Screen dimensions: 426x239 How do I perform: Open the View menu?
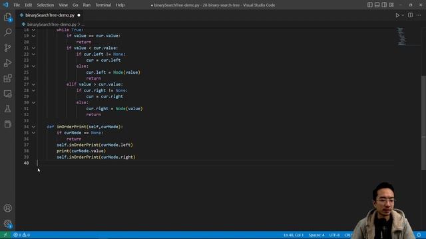63,5
